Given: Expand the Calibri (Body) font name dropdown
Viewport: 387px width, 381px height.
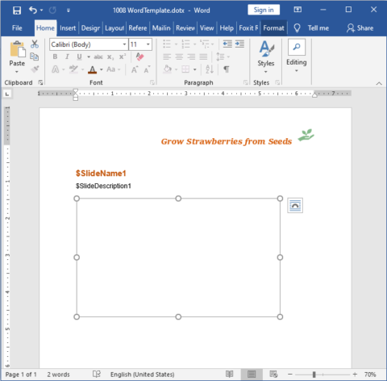Looking at the screenshot, I should pyautogui.click(x=124, y=44).
